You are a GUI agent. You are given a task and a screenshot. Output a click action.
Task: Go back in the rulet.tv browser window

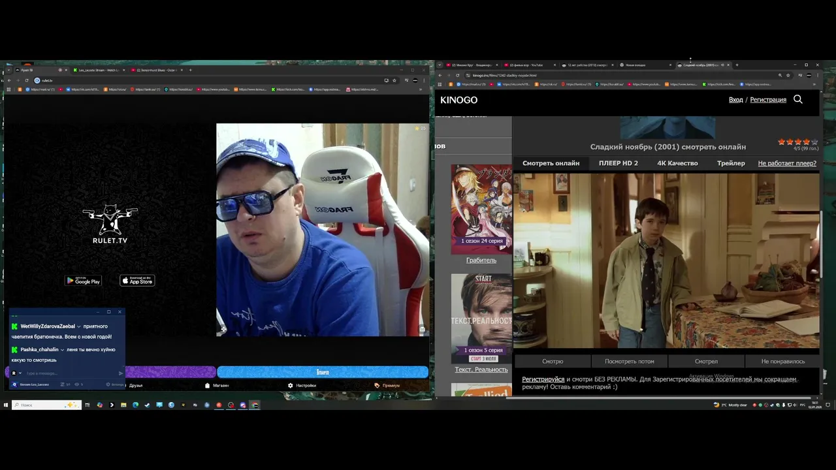pyautogui.click(x=8, y=80)
